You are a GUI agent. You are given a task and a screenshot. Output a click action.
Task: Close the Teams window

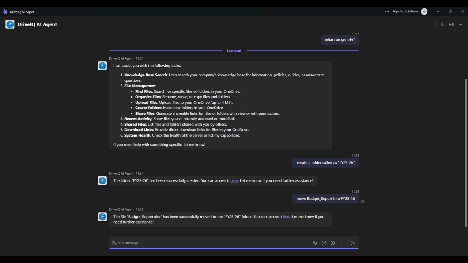[x=462, y=12]
